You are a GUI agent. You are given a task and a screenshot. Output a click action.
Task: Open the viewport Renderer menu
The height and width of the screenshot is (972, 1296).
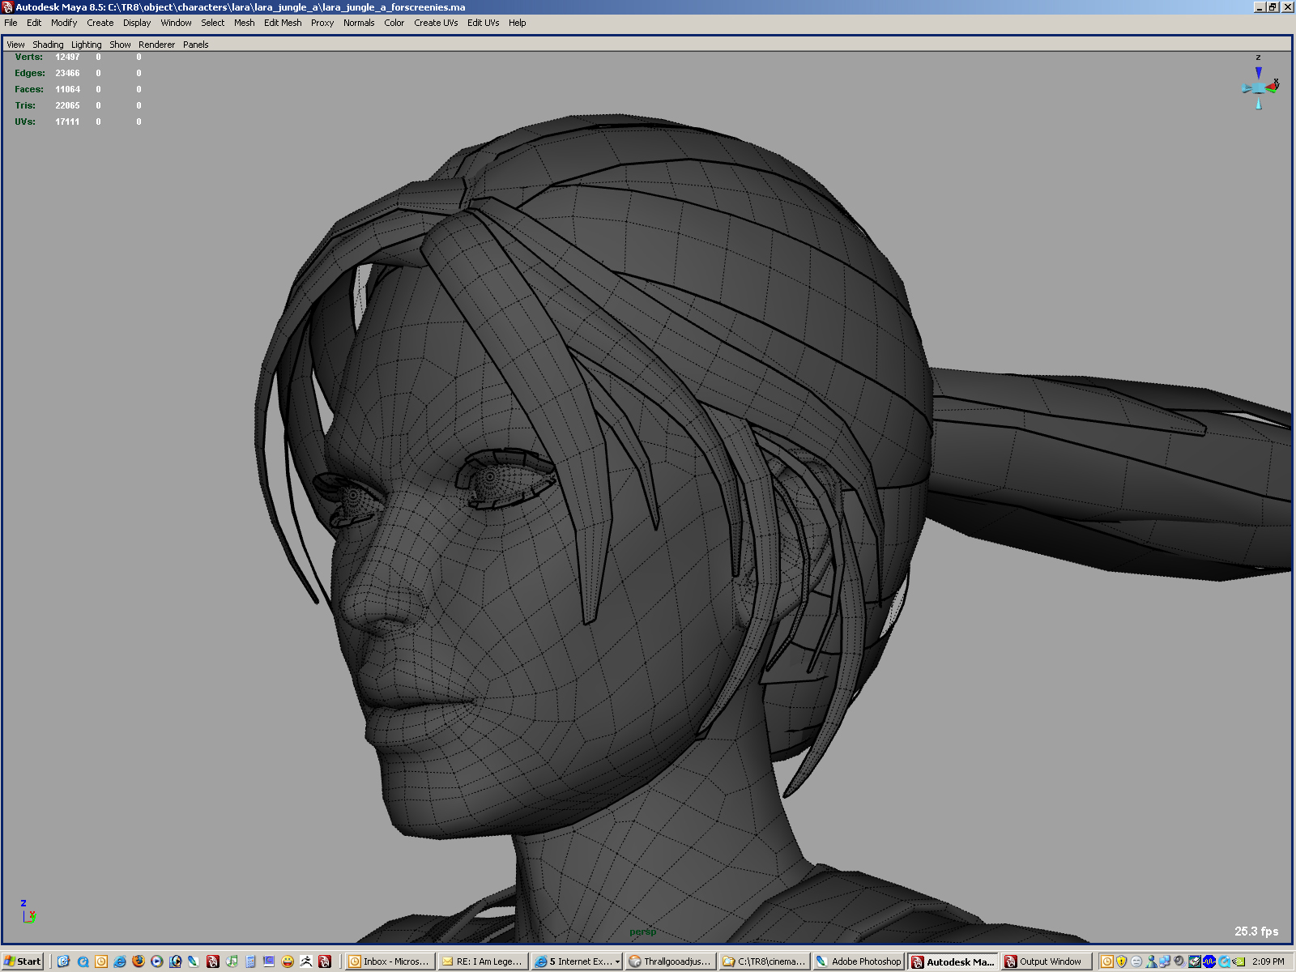156,45
